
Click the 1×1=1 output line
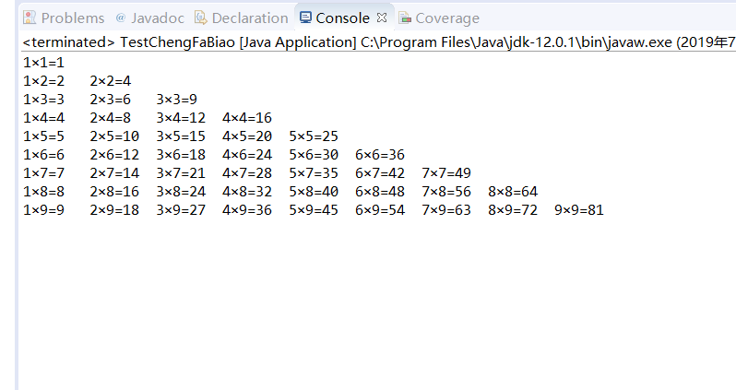(43, 63)
